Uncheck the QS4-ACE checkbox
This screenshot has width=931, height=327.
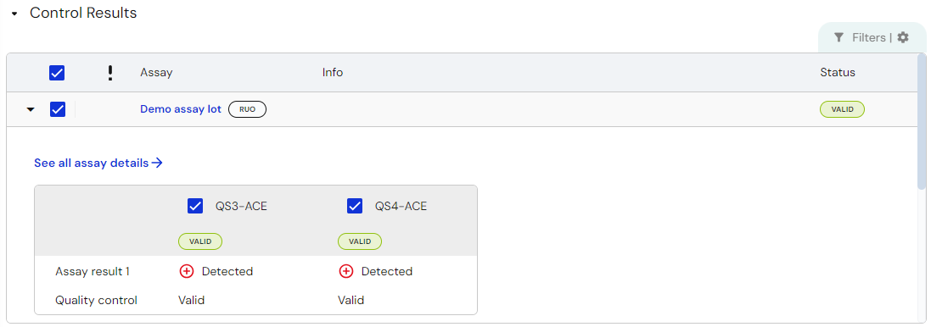point(355,206)
